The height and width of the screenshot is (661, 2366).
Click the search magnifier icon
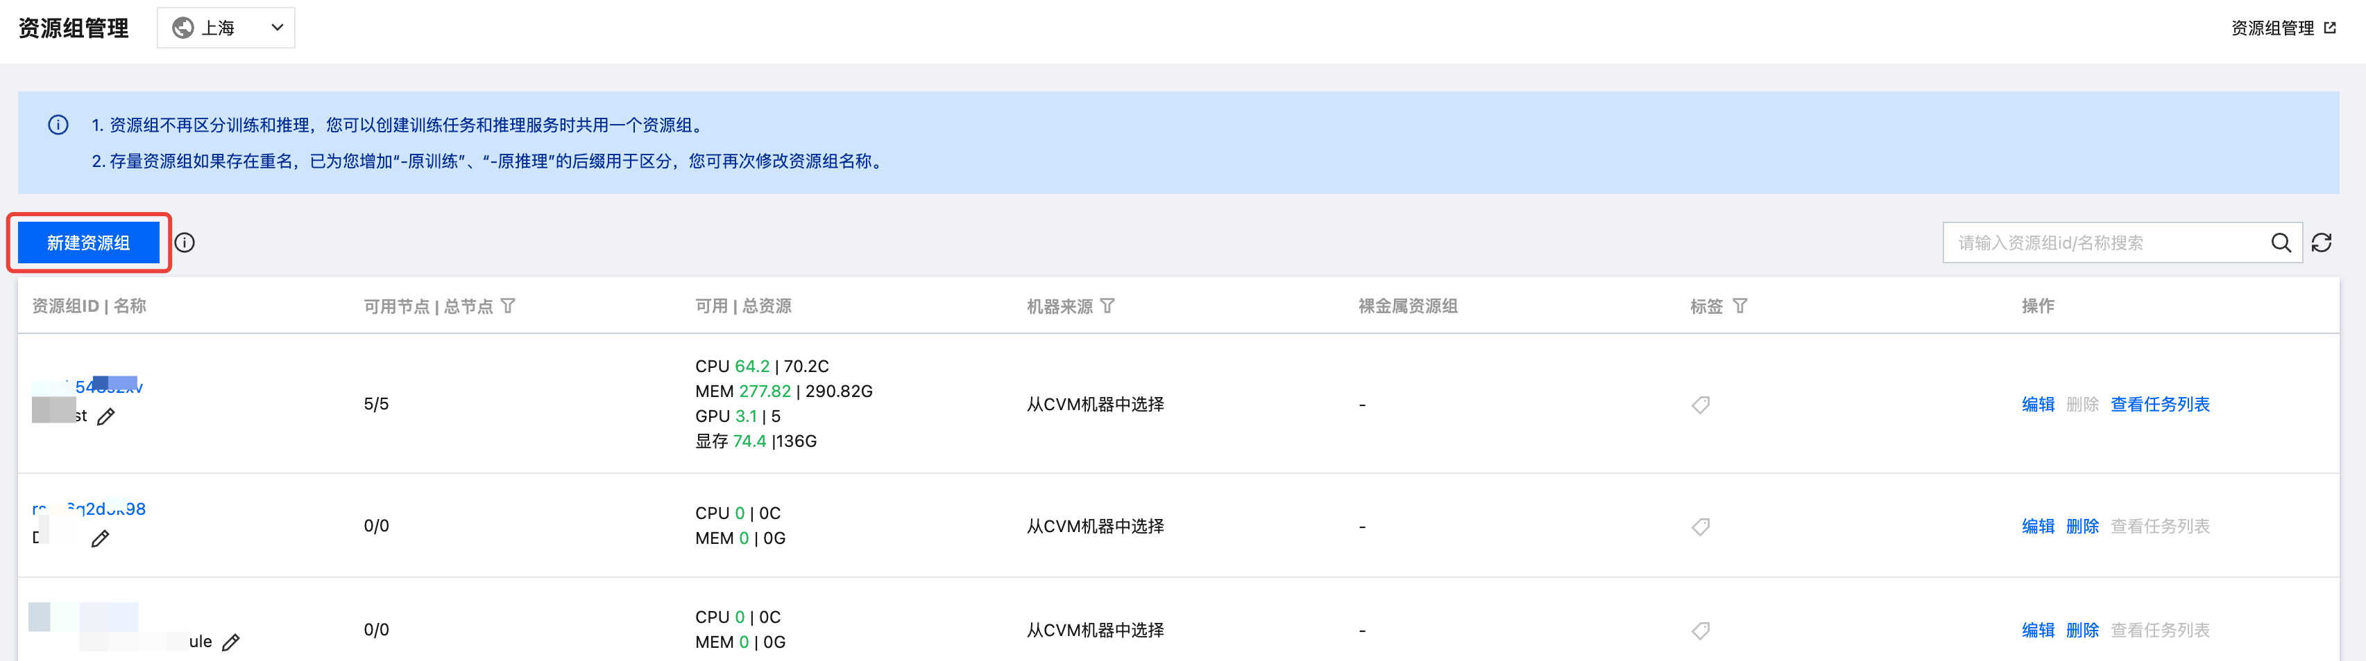tap(2281, 243)
